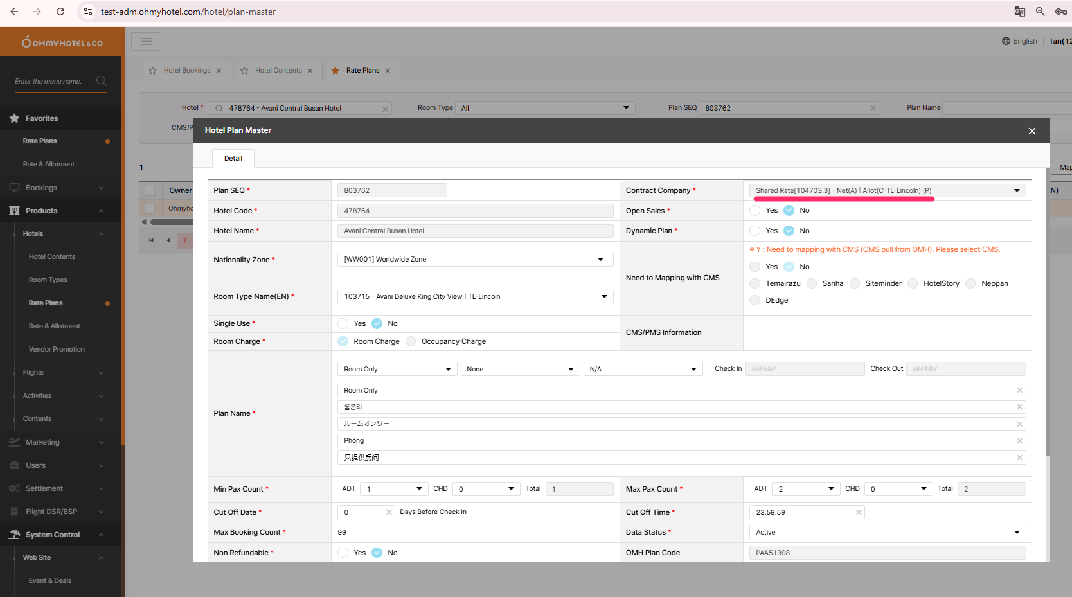
Task: Clear the Room Only plan name field
Action: point(1019,390)
